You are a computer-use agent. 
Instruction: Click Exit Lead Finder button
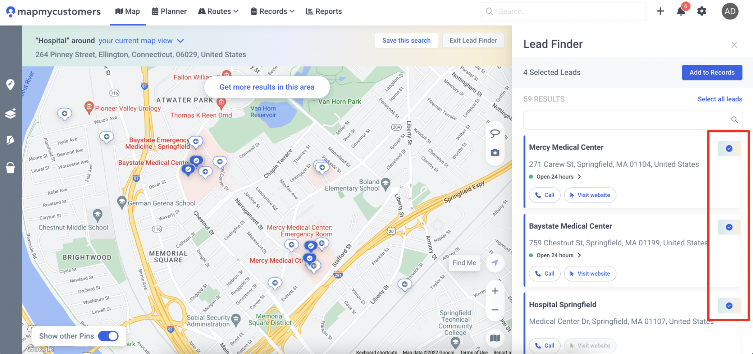click(x=473, y=41)
